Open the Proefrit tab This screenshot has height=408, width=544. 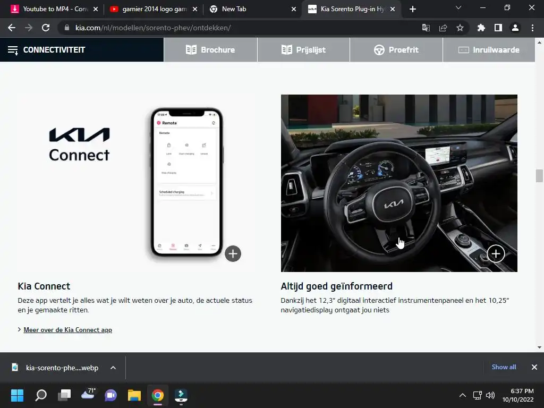coord(396,50)
